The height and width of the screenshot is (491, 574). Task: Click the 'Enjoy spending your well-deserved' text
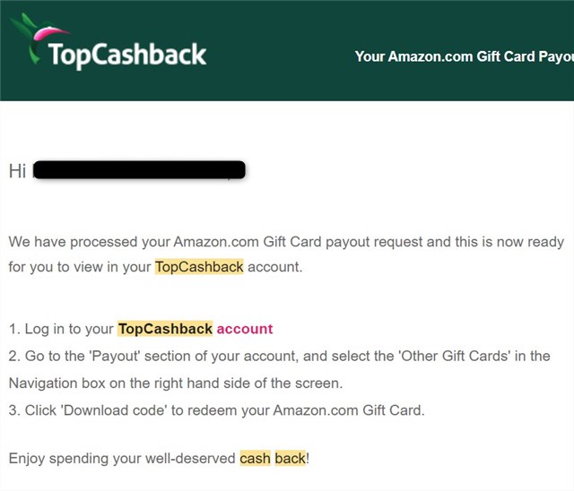pos(122,458)
